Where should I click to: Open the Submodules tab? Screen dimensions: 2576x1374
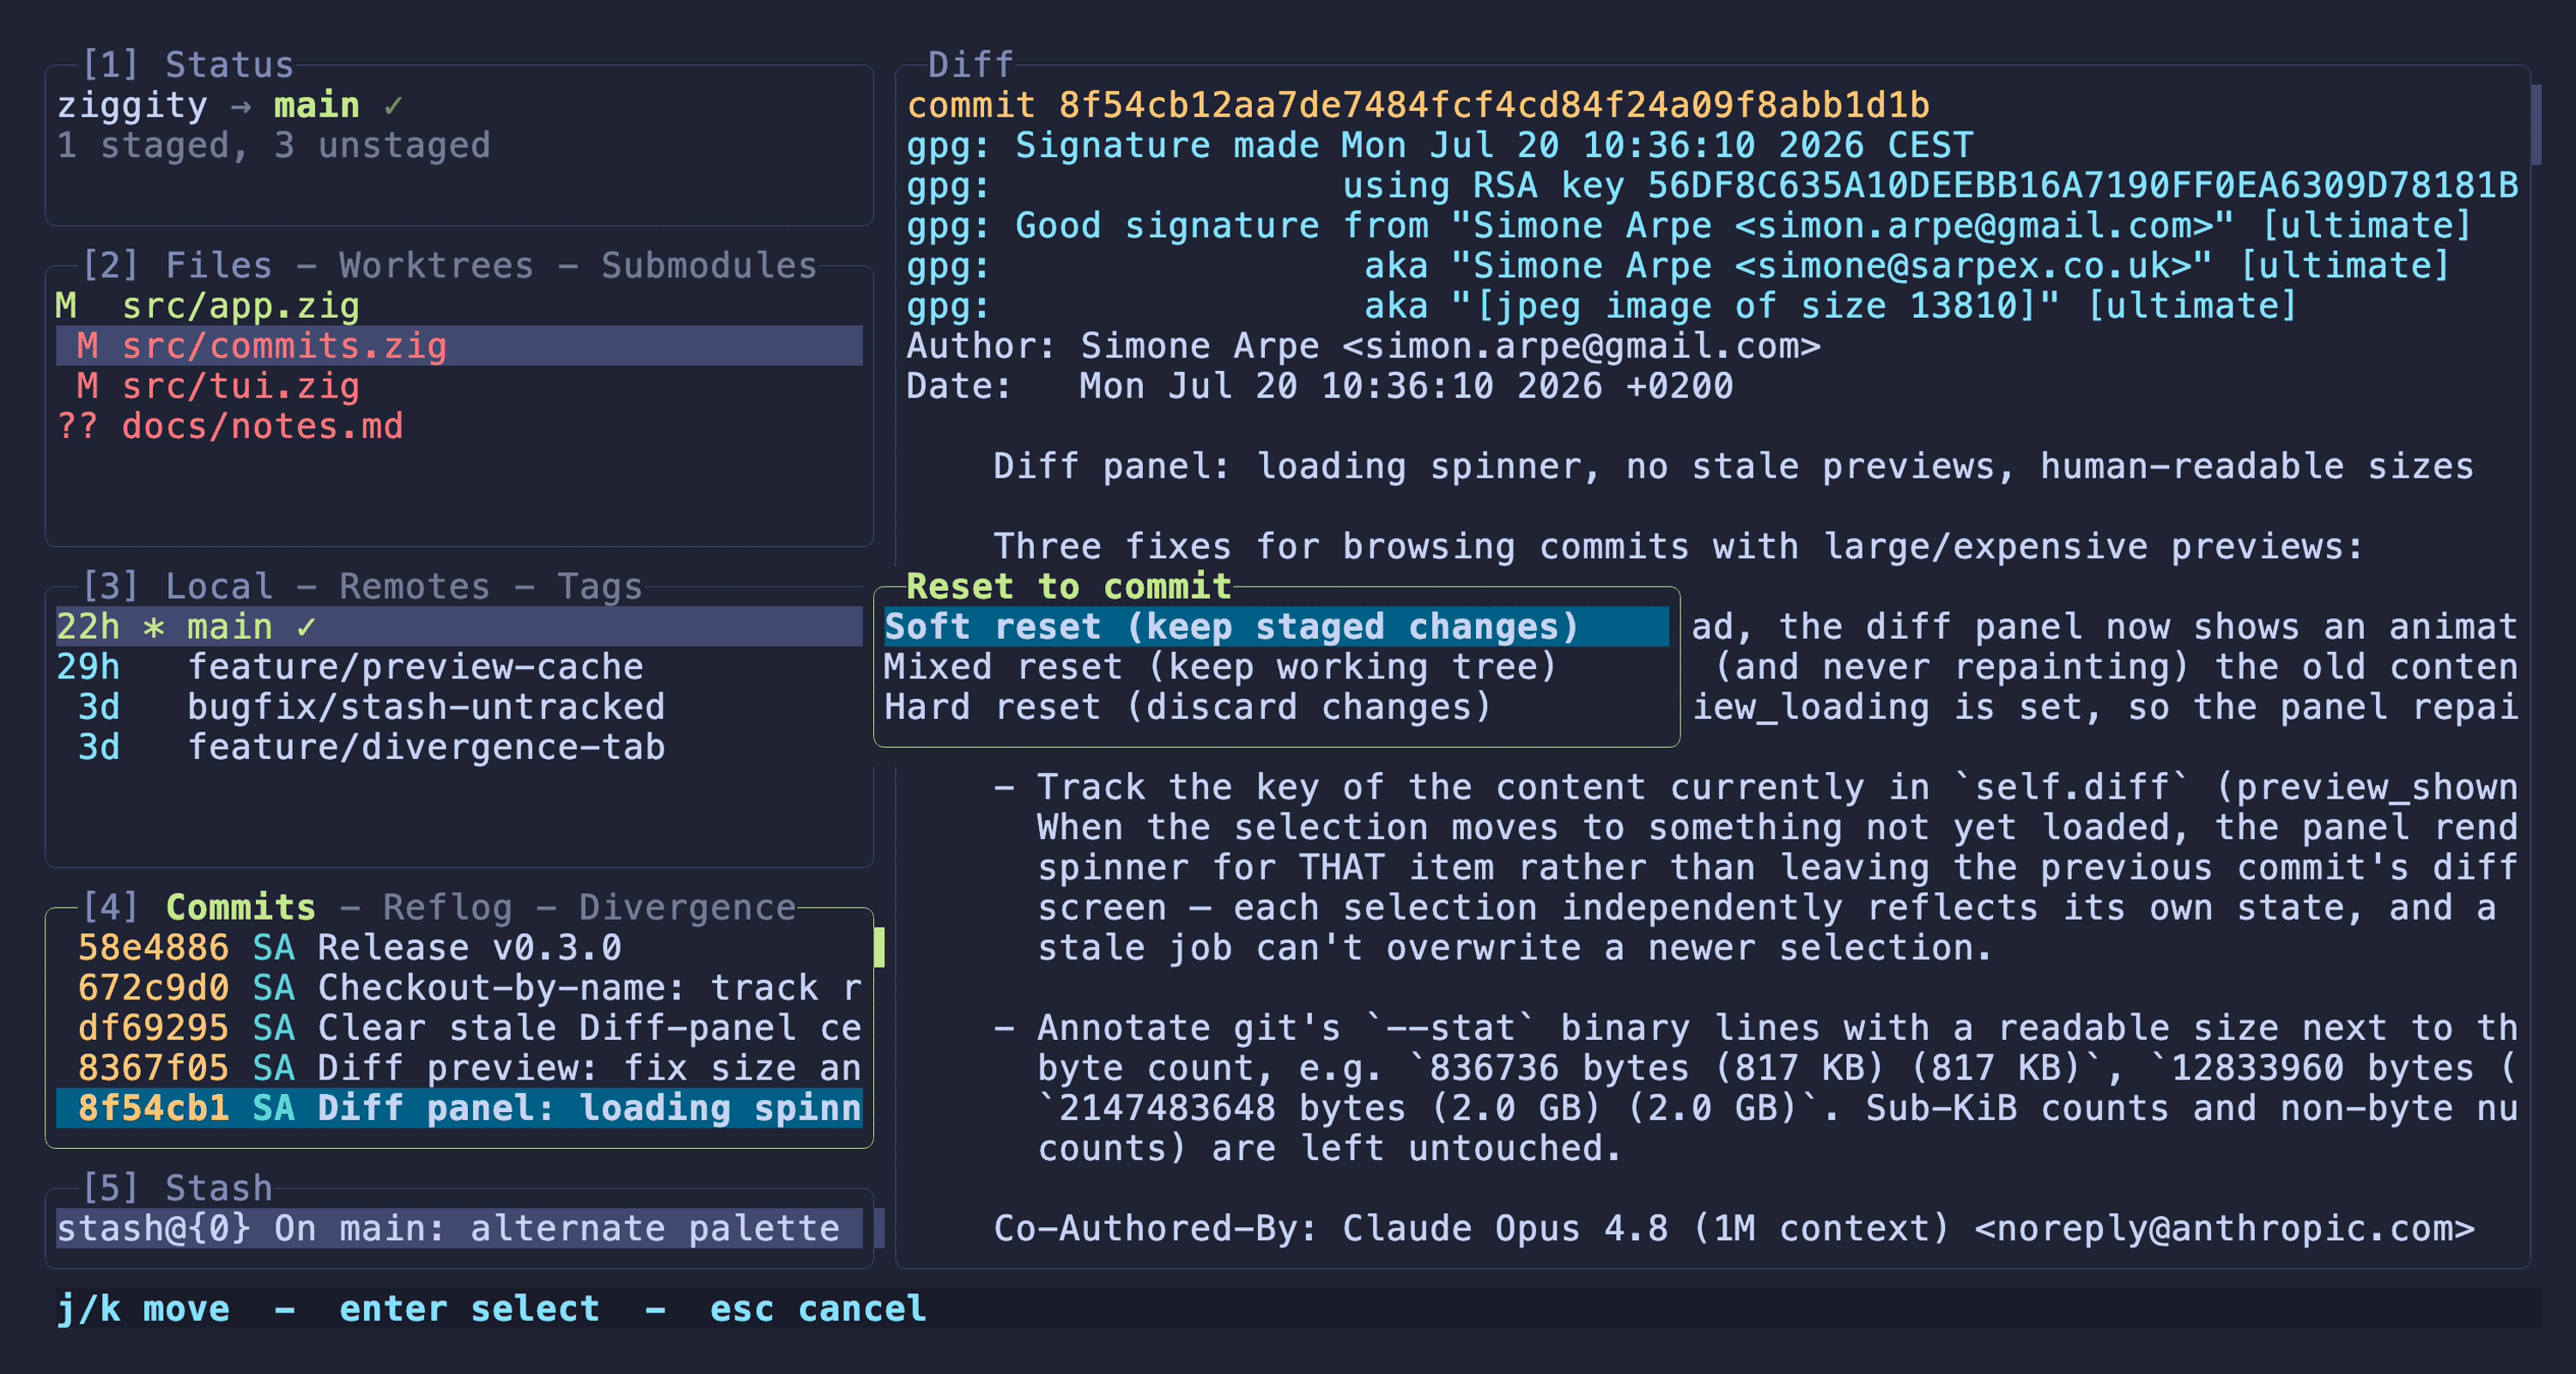pyautogui.click(x=709, y=265)
